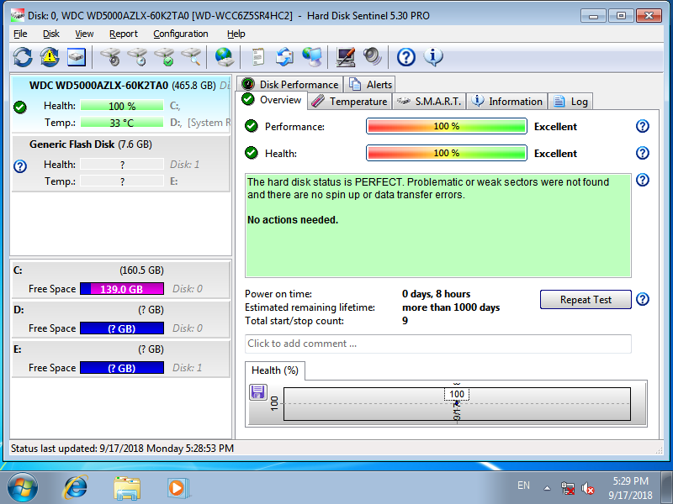Click the blue info bubble toolbar icon
The height and width of the screenshot is (504, 673).
point(433,57)
